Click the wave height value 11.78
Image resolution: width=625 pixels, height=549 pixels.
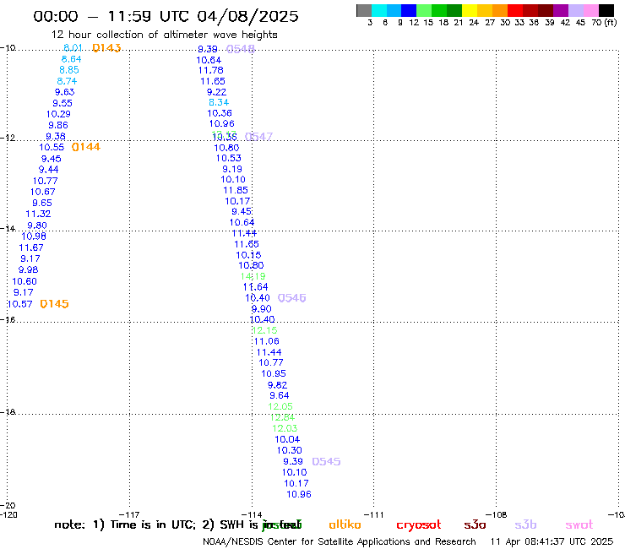(x=211, y=71)
